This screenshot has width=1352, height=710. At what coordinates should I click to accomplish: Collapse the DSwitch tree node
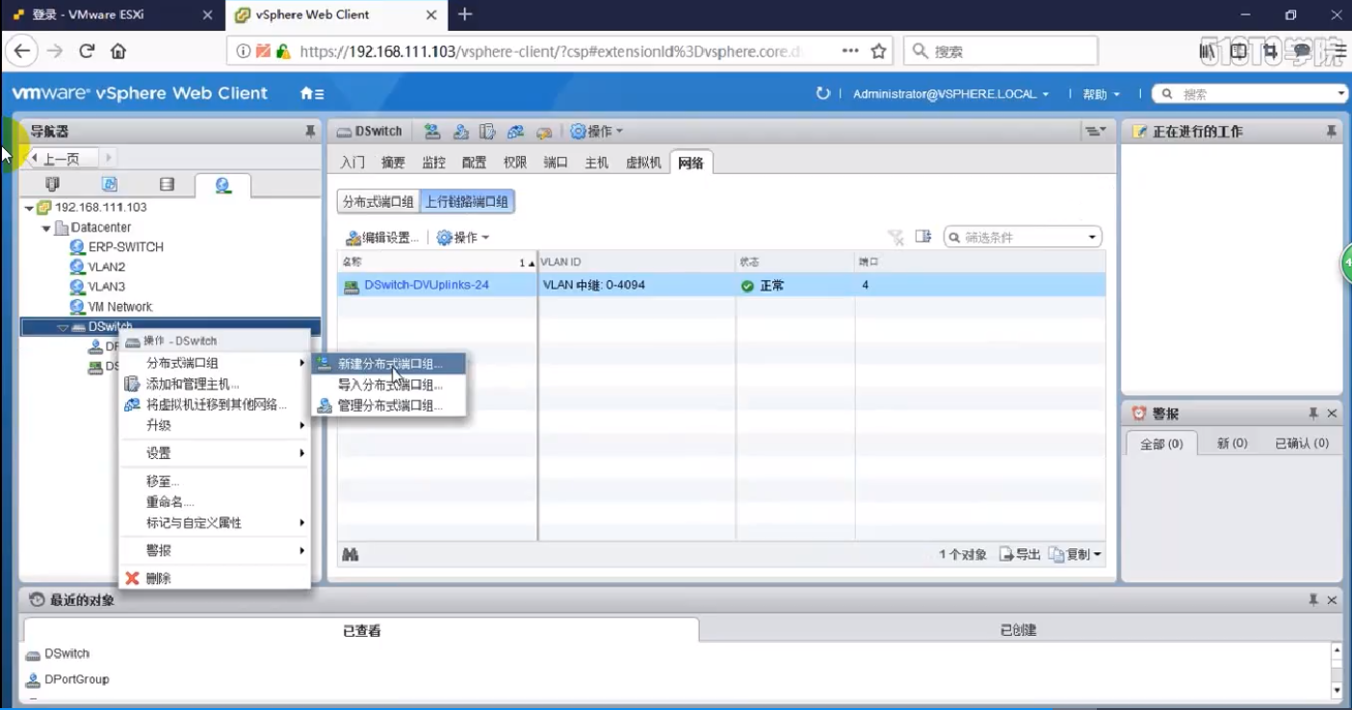point(63,328)
